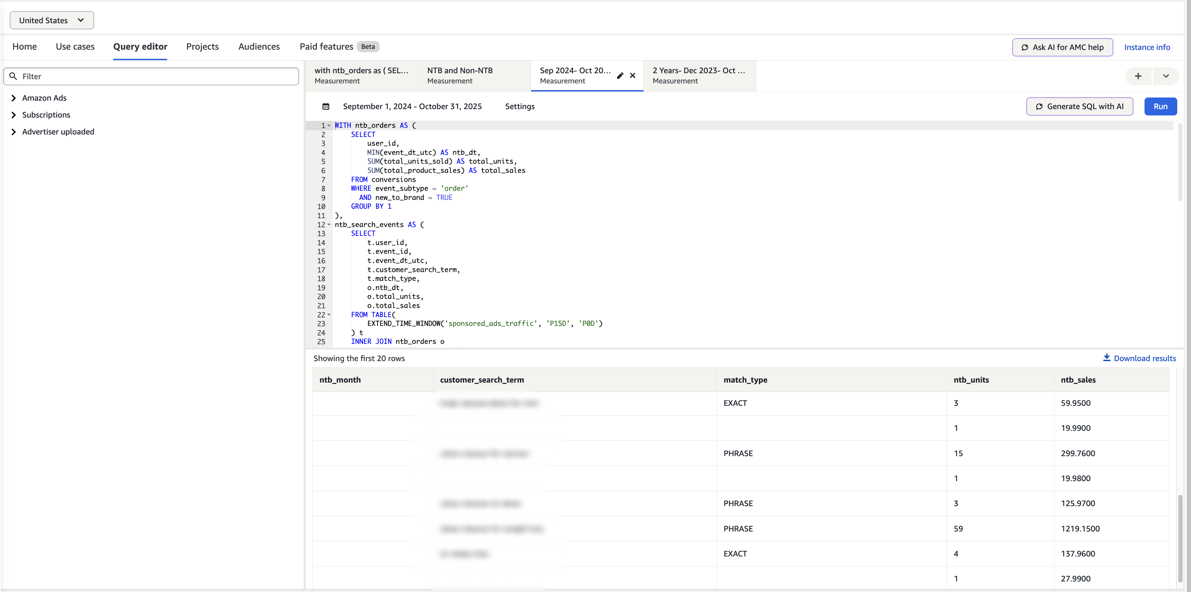
Task: Open the United States country dropdown
Action: (x=51, y=20)
